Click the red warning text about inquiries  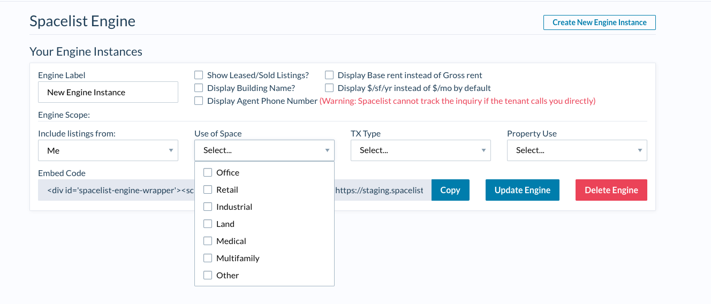pyautogui.click(x=458, y=101)
